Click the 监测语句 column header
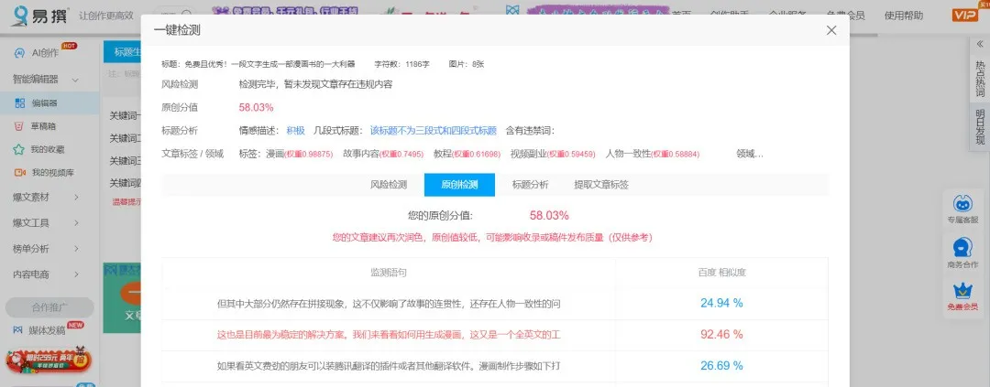 pyautogui.click(x=389, y=273)
